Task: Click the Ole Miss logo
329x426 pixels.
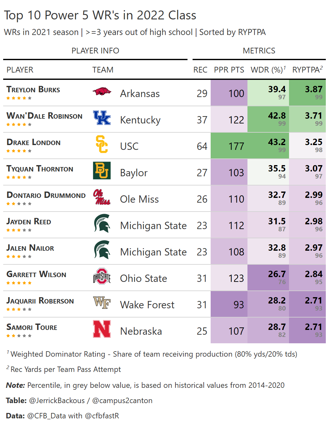Action: 102,197
